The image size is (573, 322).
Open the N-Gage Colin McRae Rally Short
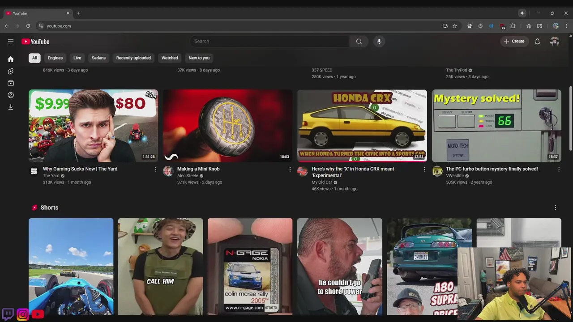click(250, 267)
